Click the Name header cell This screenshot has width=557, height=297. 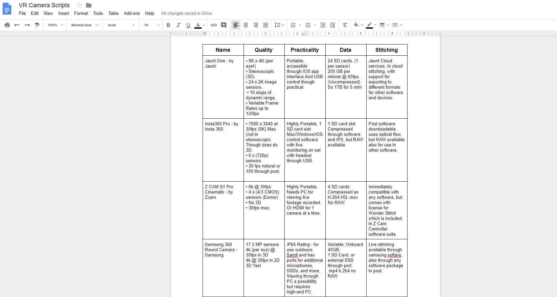click(x=223, y=50)
